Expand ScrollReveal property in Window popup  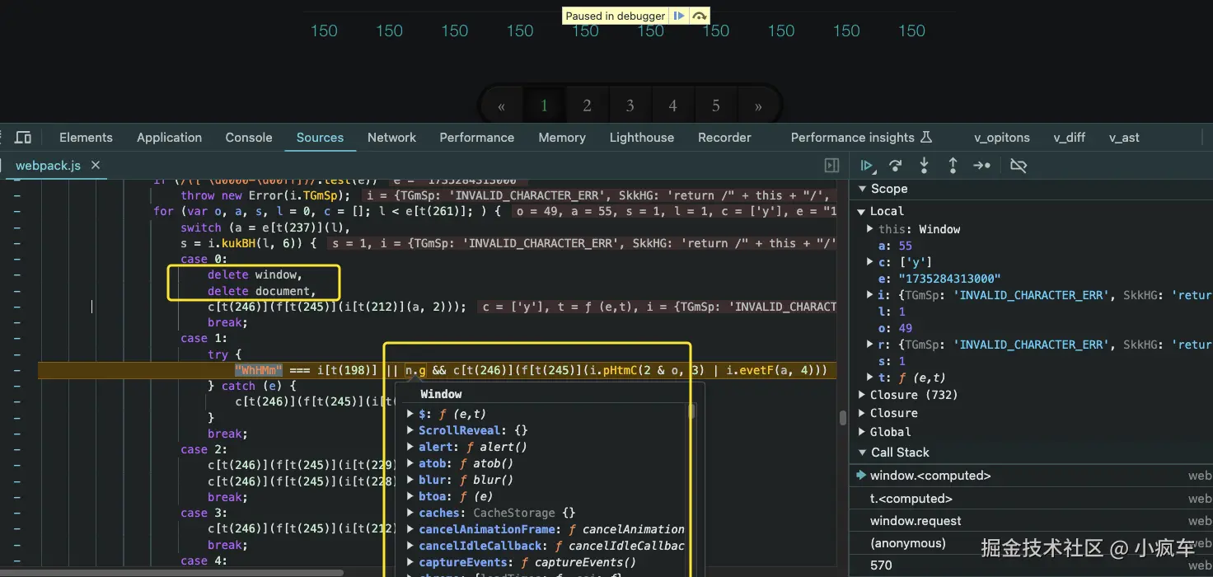tap(410, 430)
